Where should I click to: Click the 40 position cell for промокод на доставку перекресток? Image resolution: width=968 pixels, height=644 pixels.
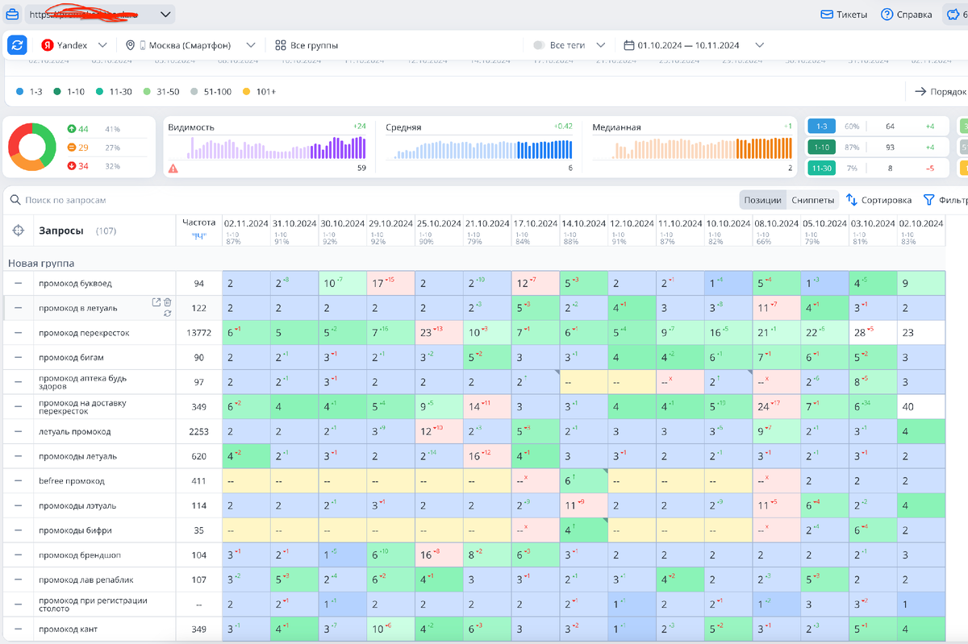point(920,406)
